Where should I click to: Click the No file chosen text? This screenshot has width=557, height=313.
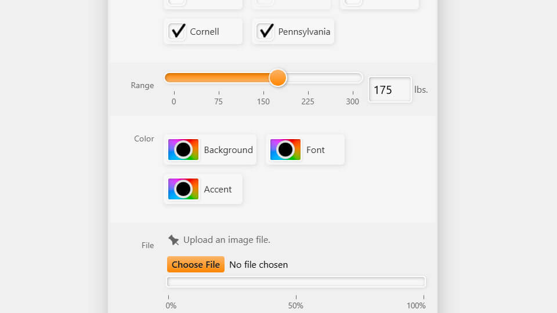[x=259, y=265]
